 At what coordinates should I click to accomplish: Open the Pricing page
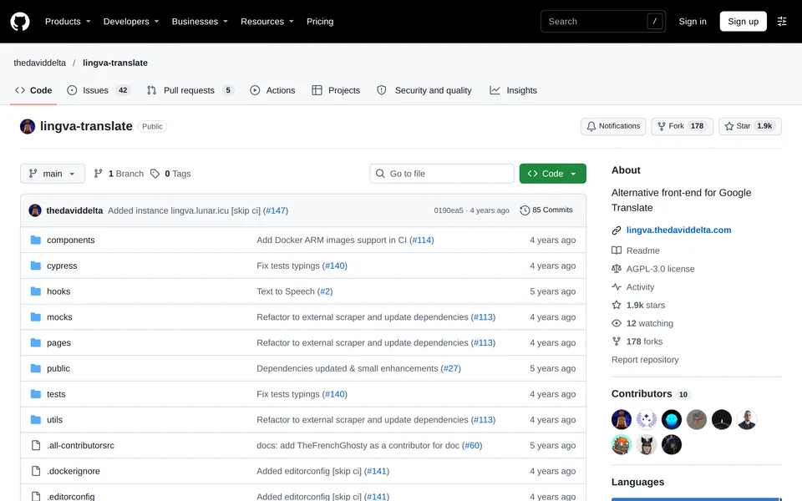320,22
